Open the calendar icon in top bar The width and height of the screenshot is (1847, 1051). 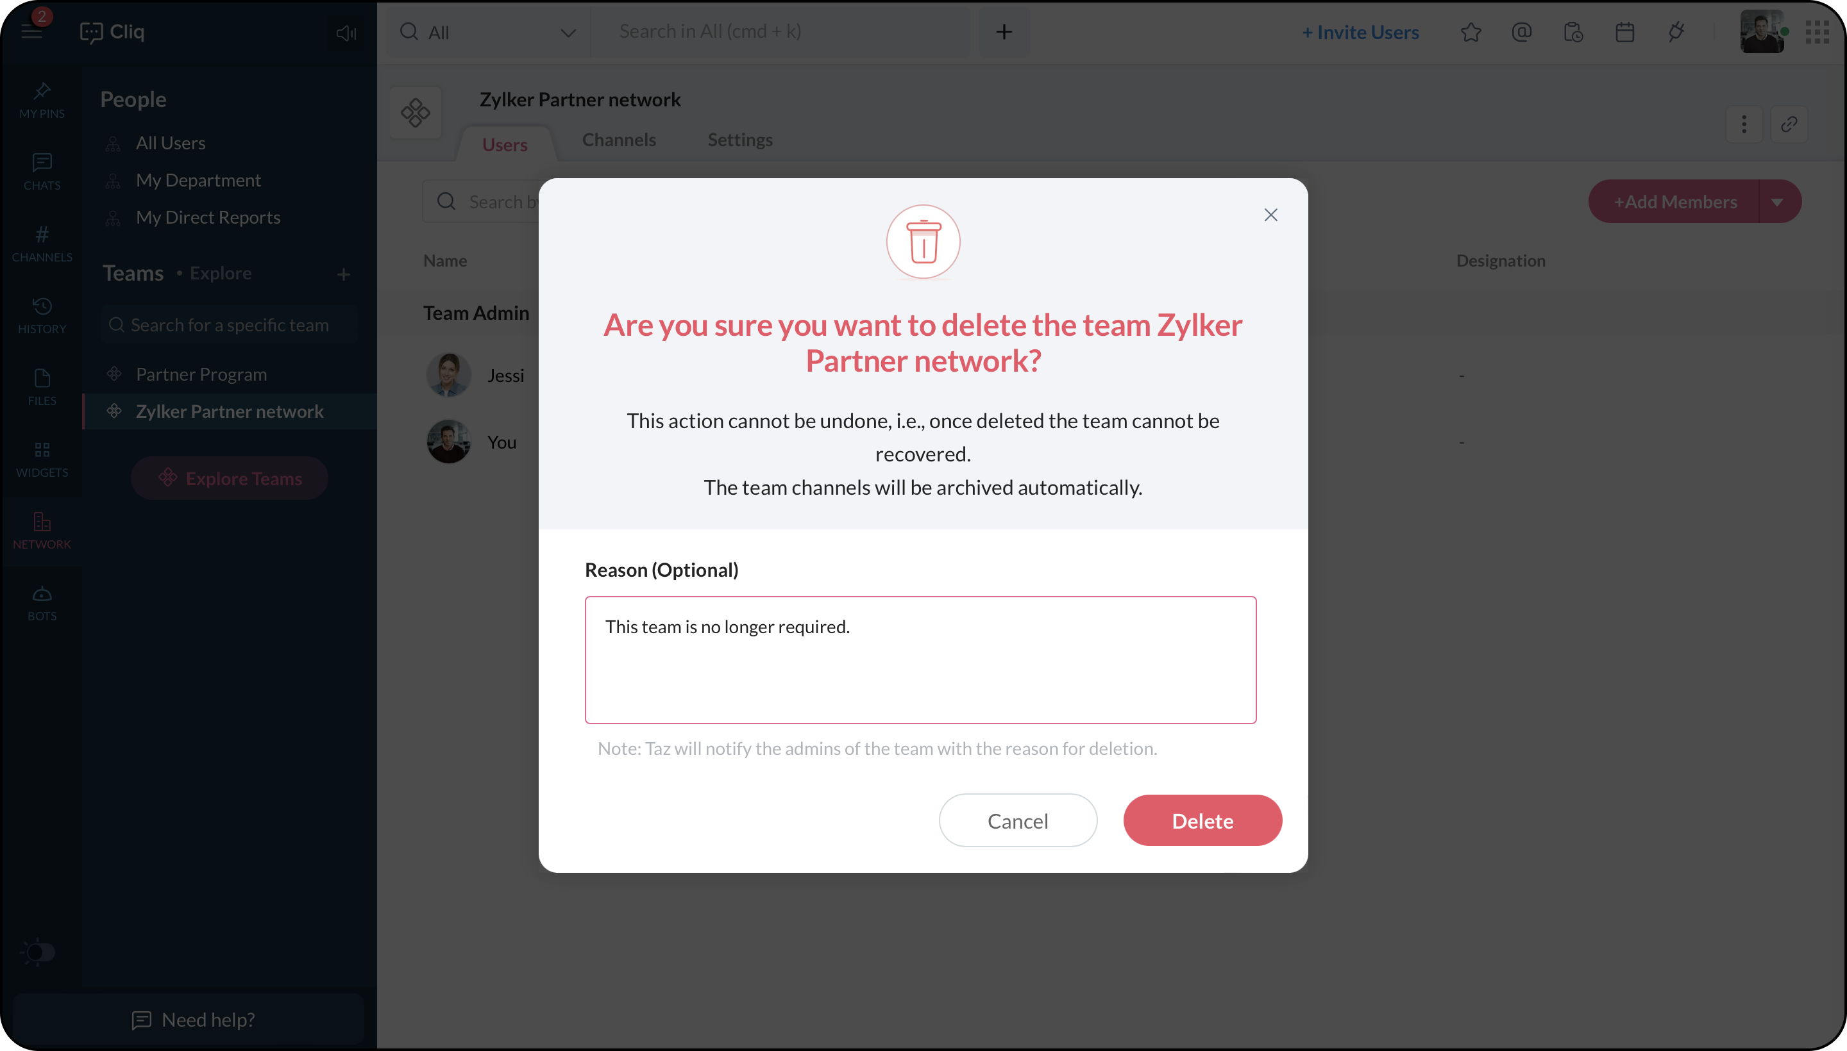[x=1624, y=33]
